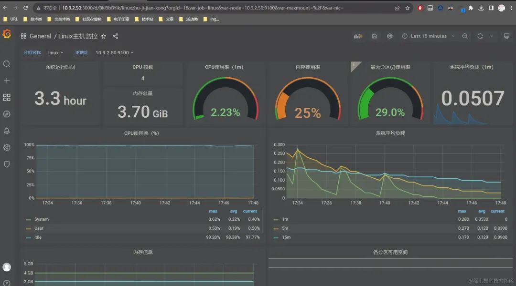The height and width of the screenshot is (286, 516).
Task: Expand the linux job group dropdown
Action: tap(55, 52)
